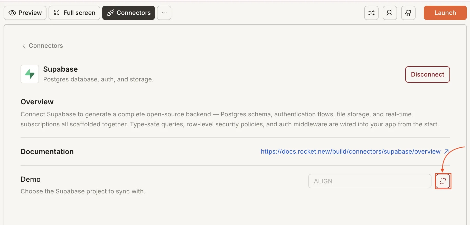Click the Supabase lightning logo
The width and height of the screenshot is (470, 225).
pyautogui.click(x=30, y=74)
